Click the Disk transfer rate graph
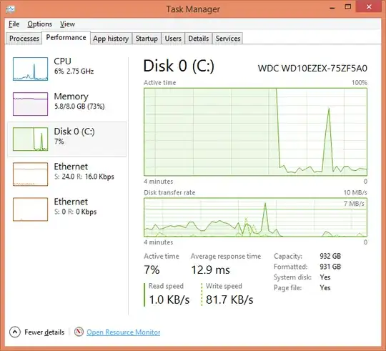Image resolution: width=386 pixels, height=351 pixels. pos(255,217)
